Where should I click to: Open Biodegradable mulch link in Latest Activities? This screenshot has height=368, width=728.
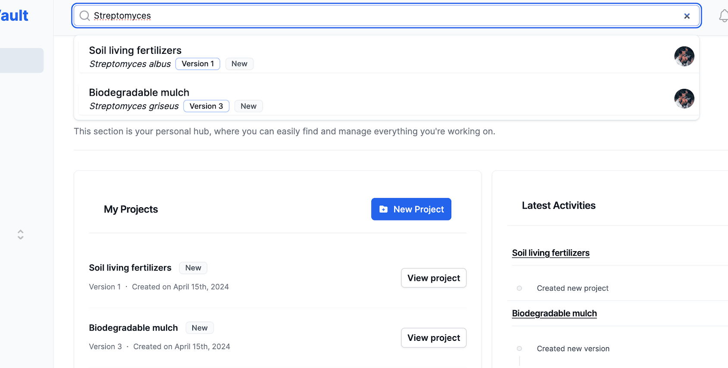pyautogui.click(x=554, y=313)
